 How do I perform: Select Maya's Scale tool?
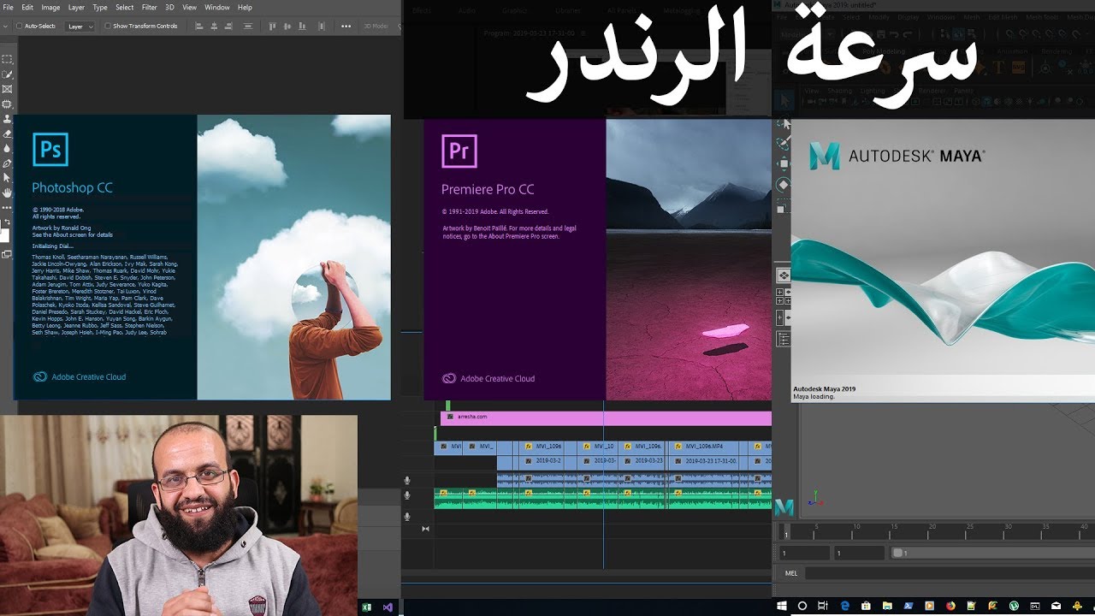point(783,207)
